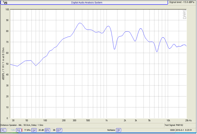Screen dimensions: 197x134
Task: Click the printer icon in the title bar
Action: (5, 2)
